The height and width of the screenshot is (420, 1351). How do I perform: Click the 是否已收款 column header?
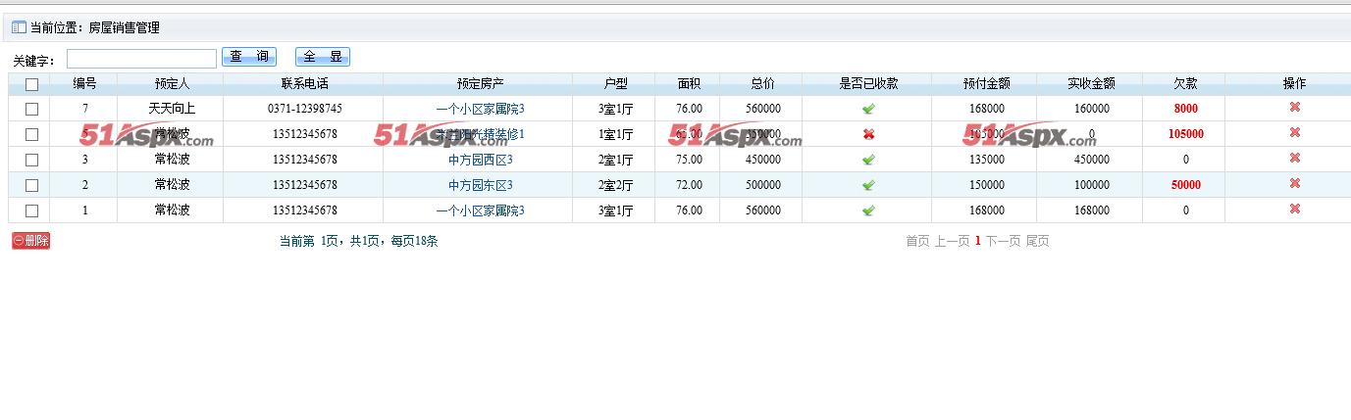868,84
